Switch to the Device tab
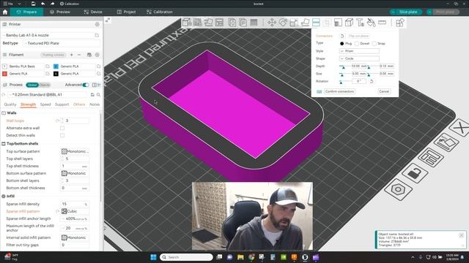The image size is (469, 263). pyautogui.click(x=93, y=12)
